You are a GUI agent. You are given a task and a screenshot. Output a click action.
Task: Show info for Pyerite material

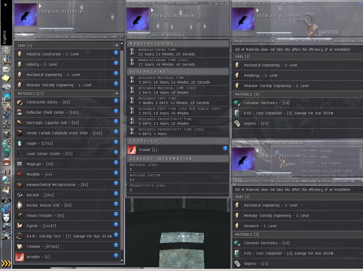pyautogui.click(x=116, y=224)
